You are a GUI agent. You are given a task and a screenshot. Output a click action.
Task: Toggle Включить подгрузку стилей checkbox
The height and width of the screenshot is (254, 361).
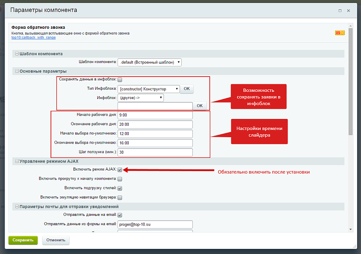pyautogui.click(x=120, y=188)
